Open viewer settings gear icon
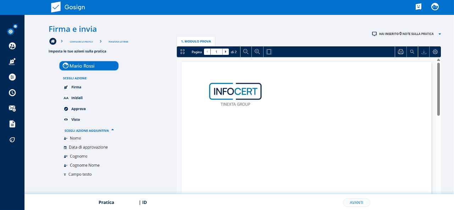Viewport: 454px width, 210px height. pos(435,52)
